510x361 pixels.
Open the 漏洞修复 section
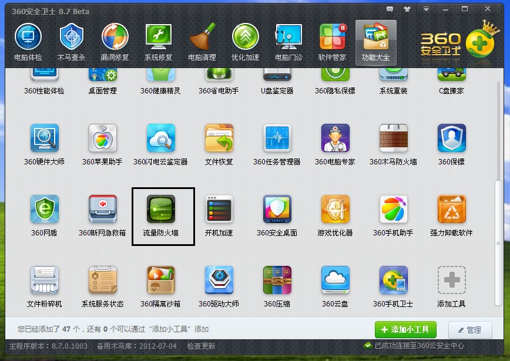pos(115,42)
